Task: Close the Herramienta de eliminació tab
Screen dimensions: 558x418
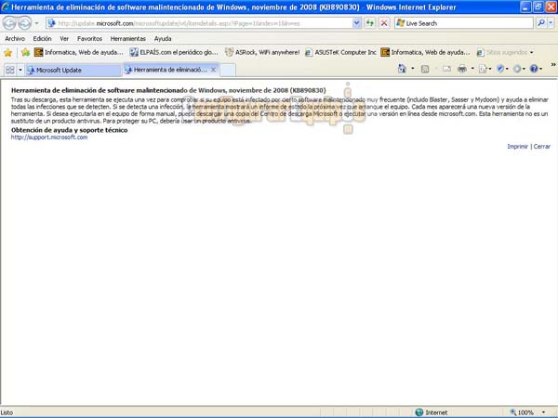Action: click(213, 70)
